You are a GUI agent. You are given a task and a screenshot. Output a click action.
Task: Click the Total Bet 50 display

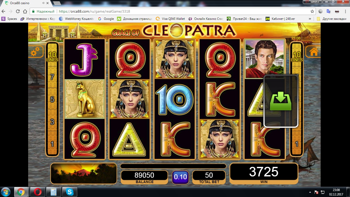tap(209, 177)
